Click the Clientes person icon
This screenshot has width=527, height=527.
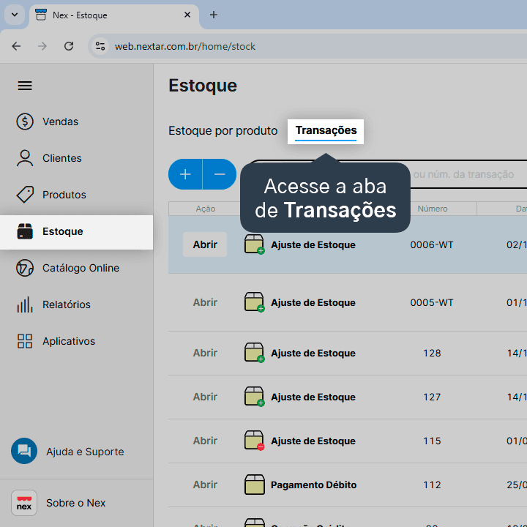[x=25, y=158]
